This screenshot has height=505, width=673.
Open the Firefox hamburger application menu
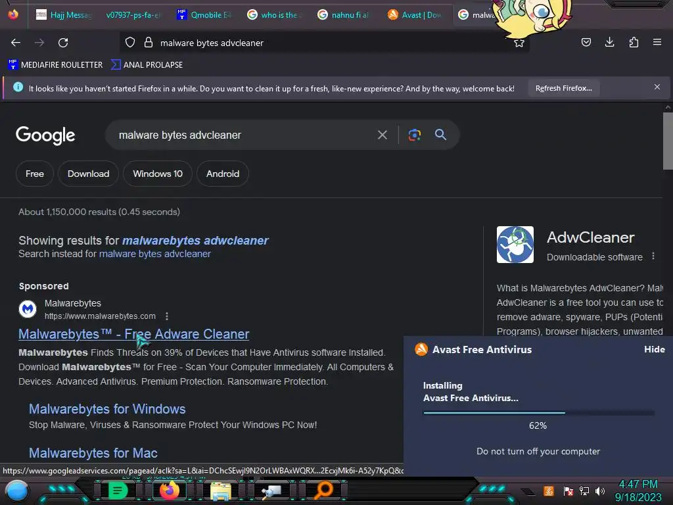pos(657,42)
